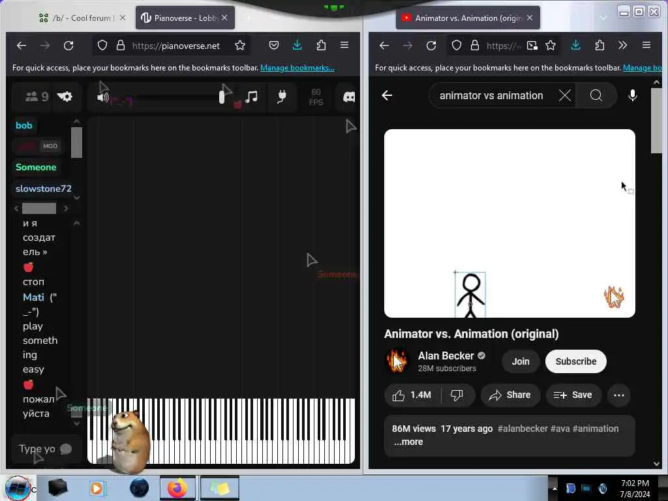Open extensions in YouTube browser window
This screenshot has width=668, height=501.
click(x=600, y=45)
